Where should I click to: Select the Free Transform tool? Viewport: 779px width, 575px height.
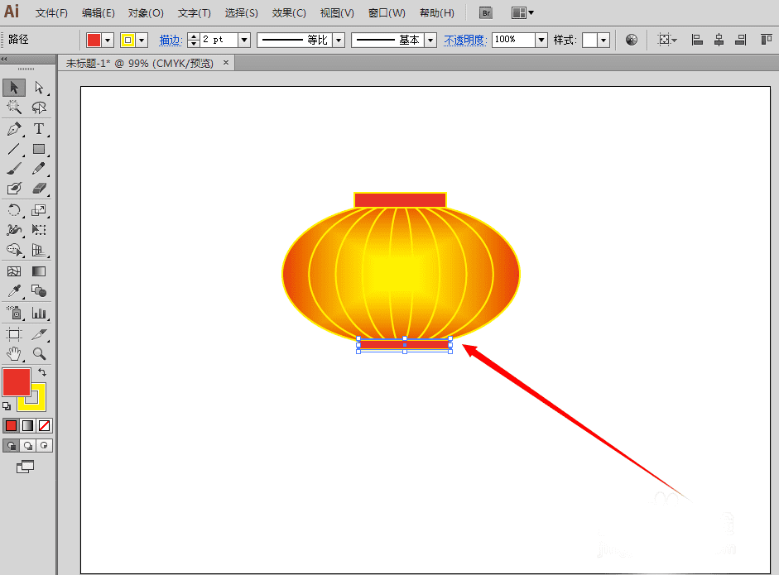[x=39, y=229]
